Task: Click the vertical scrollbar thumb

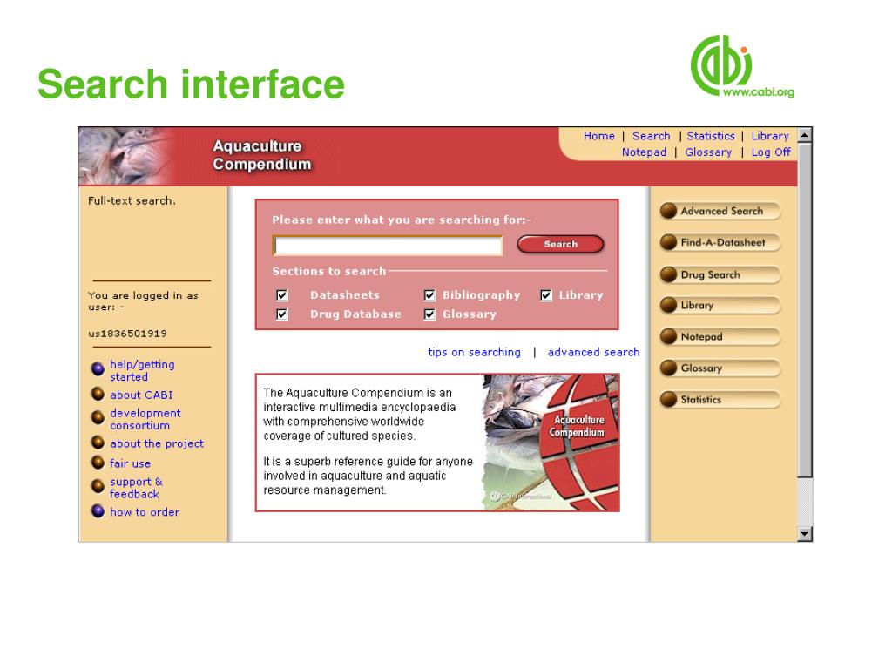Action: [804, 310]
